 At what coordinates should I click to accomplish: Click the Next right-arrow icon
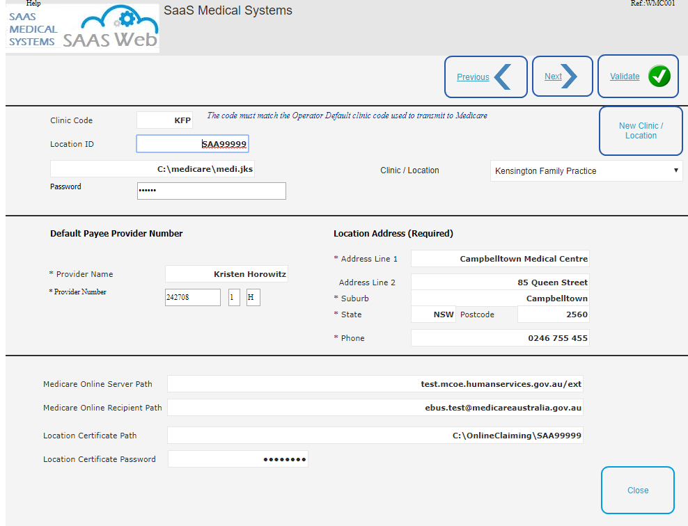click(x=569, y=77)
